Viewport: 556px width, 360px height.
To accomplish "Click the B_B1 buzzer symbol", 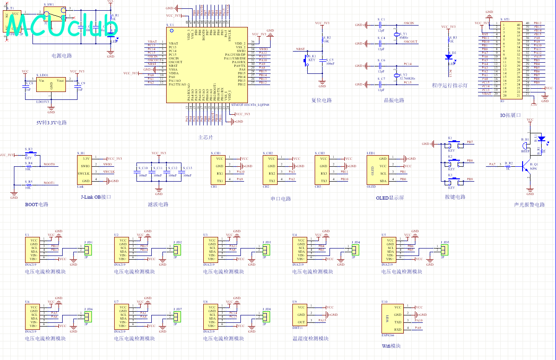I will coord(525,146).
